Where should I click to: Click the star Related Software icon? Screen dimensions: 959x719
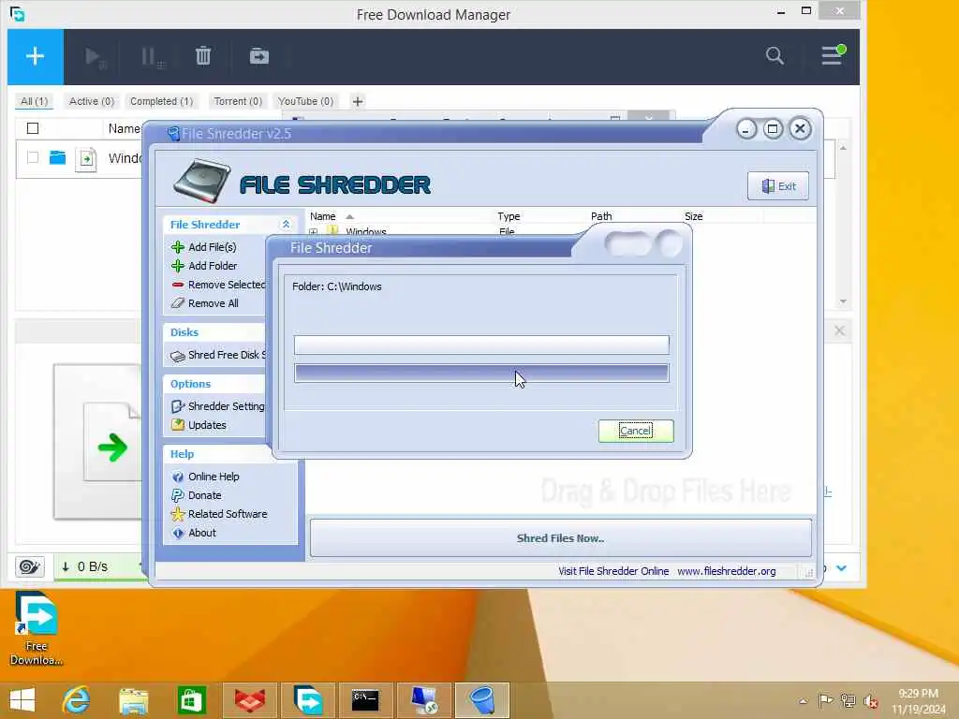pyautogui.click(x=178, y=514)
